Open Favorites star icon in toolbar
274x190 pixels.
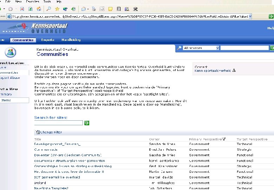[x=57, y=9]
